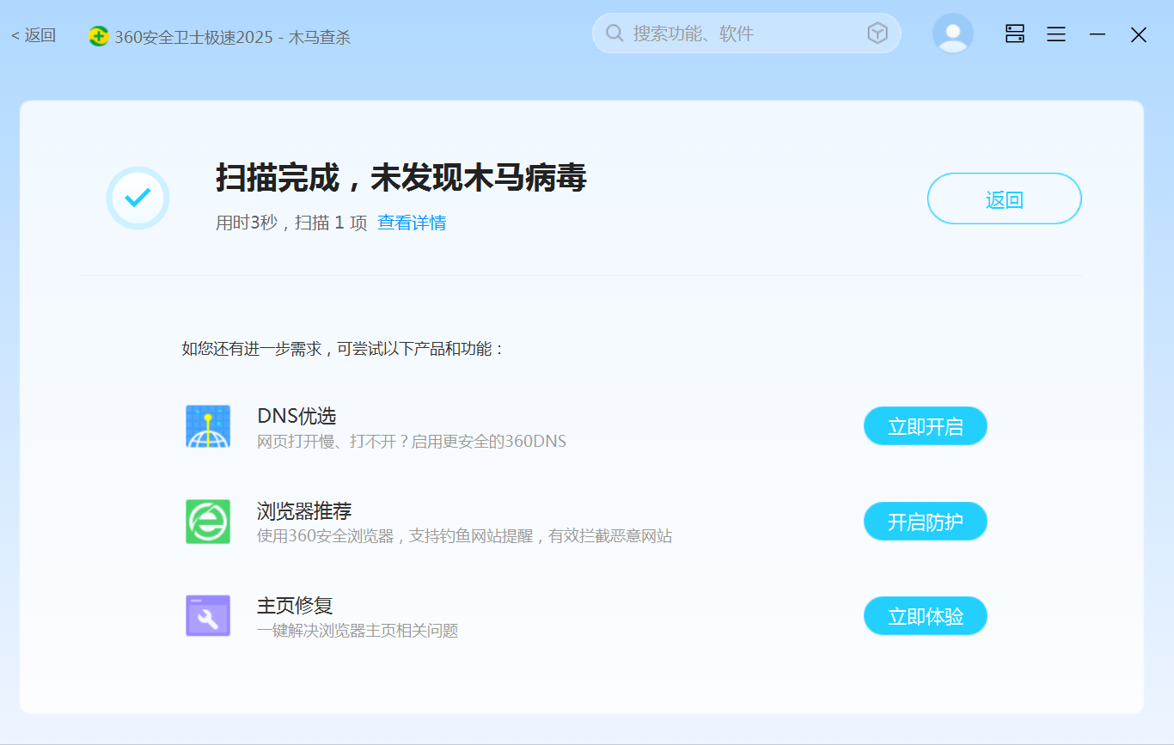The image size is (1174, 745).
Task: Click 如您还有进一步需求 prompt text
Action: 343,349
